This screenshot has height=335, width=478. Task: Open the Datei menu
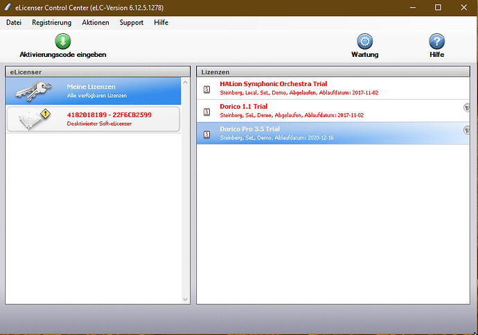14,23
